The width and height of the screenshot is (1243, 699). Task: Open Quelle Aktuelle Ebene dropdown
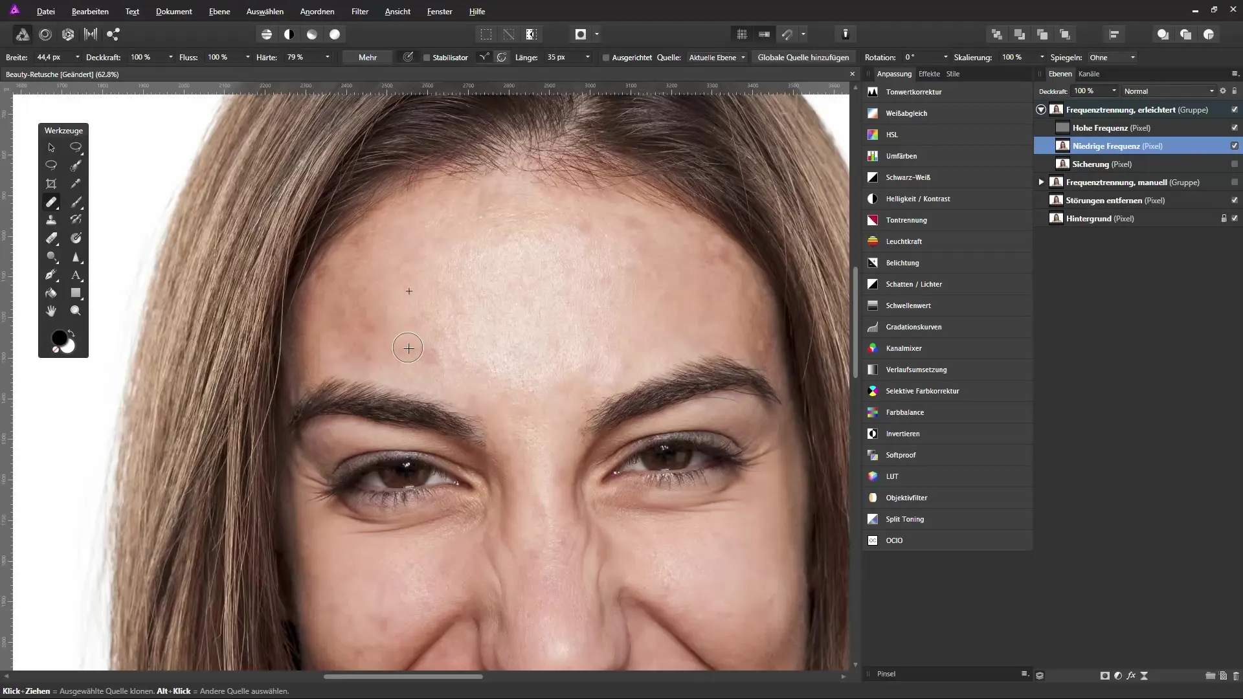click(x=717, y=58)
